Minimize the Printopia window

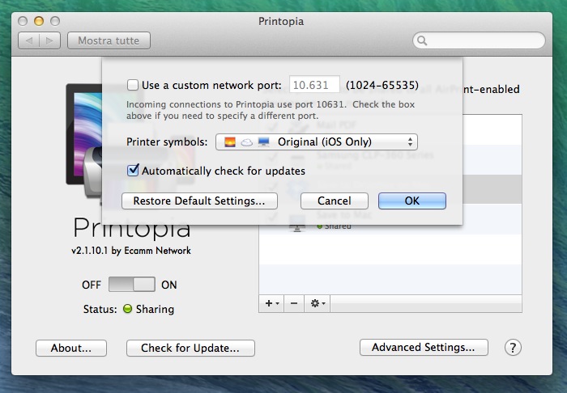click(x=39, y=21)
